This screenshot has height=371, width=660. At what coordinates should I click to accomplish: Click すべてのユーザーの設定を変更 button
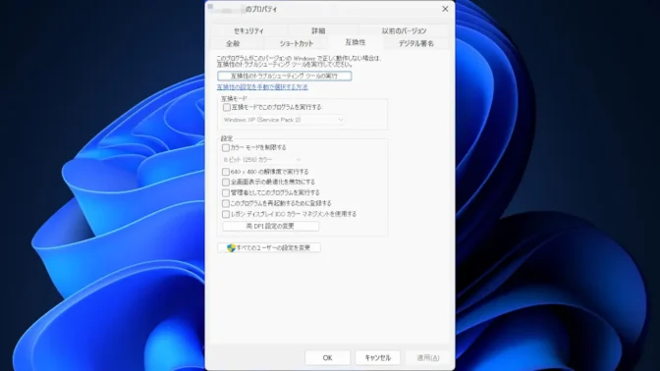tap(269, 247)
